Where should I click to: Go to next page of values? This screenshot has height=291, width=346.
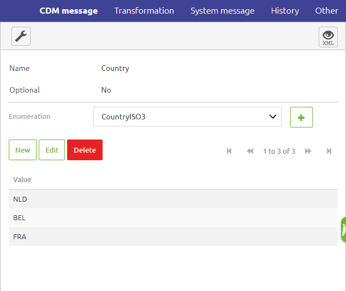coord(308,151)
